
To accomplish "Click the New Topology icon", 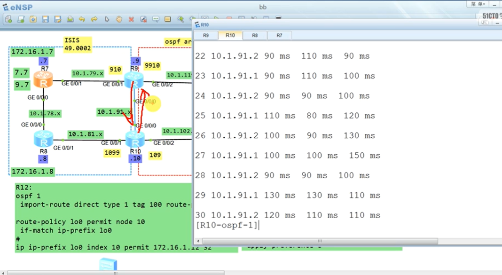I will click(x=8, y=19).
